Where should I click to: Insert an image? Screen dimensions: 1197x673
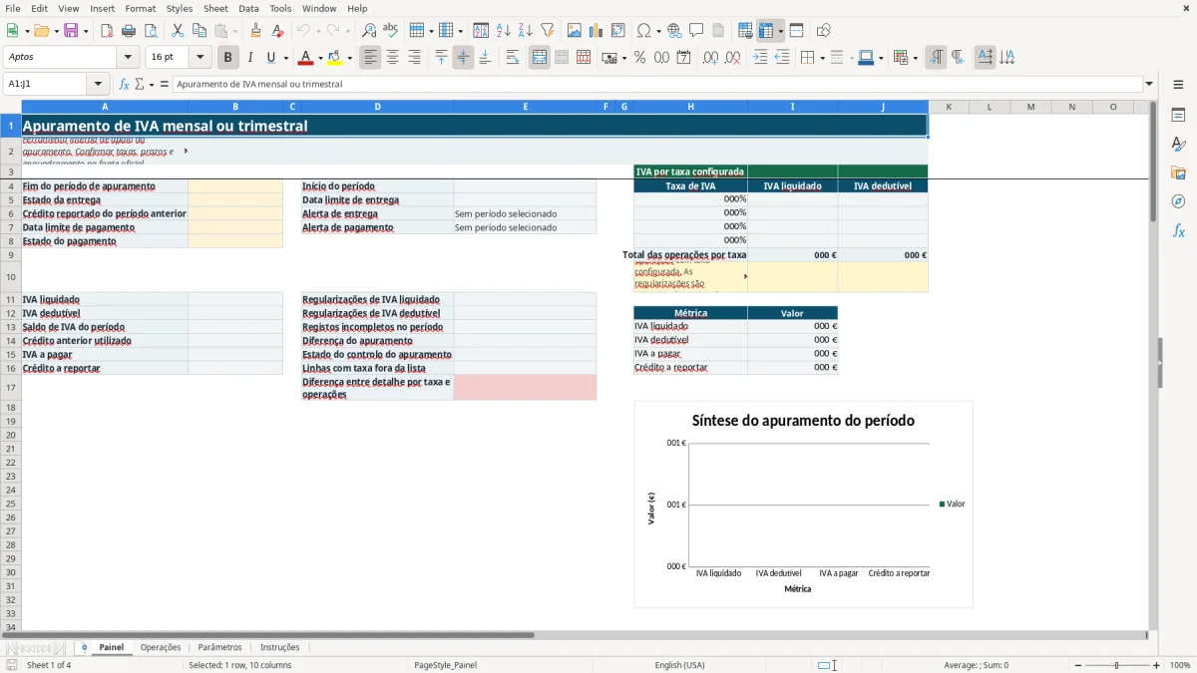click(x=575, y=31)
